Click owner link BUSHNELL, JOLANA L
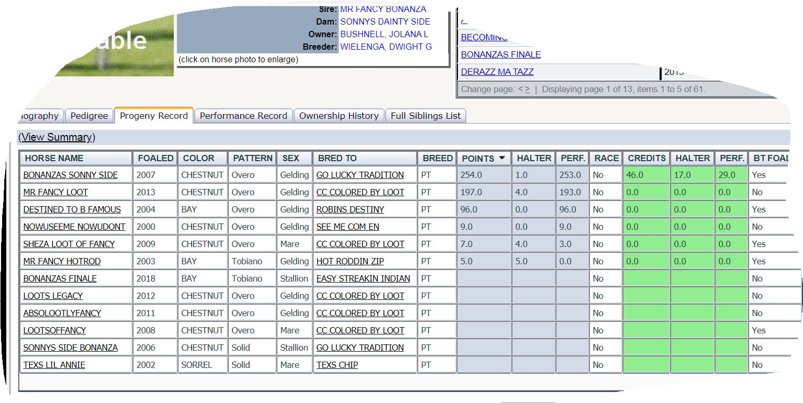The height and width of the screenshot is (403, 803). coord(384,34)
